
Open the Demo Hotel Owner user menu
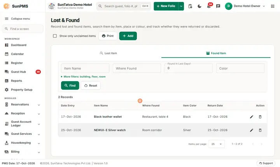(x=245, y=6)
